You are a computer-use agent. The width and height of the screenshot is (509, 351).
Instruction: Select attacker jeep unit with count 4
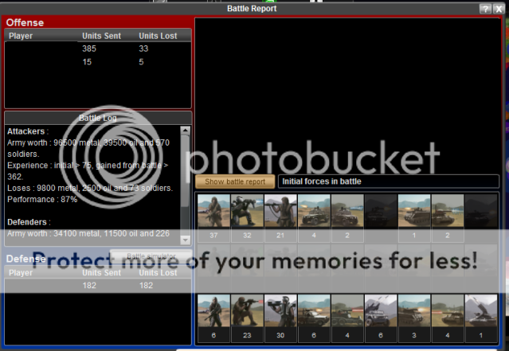click(x=314, y=218)
